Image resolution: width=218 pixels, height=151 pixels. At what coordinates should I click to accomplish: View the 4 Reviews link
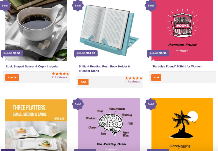coord(132,82)
